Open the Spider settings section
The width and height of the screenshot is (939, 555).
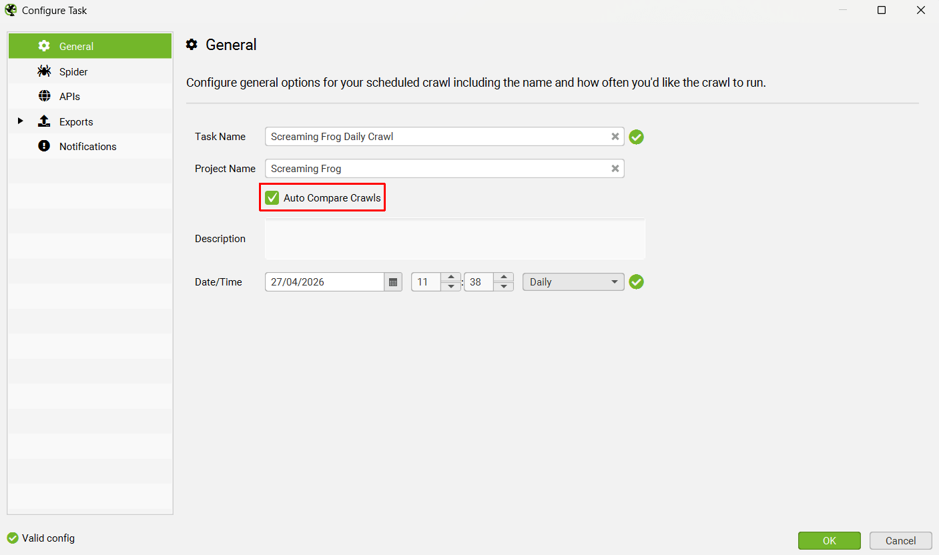pyautogui.click(x=90, y=71)
